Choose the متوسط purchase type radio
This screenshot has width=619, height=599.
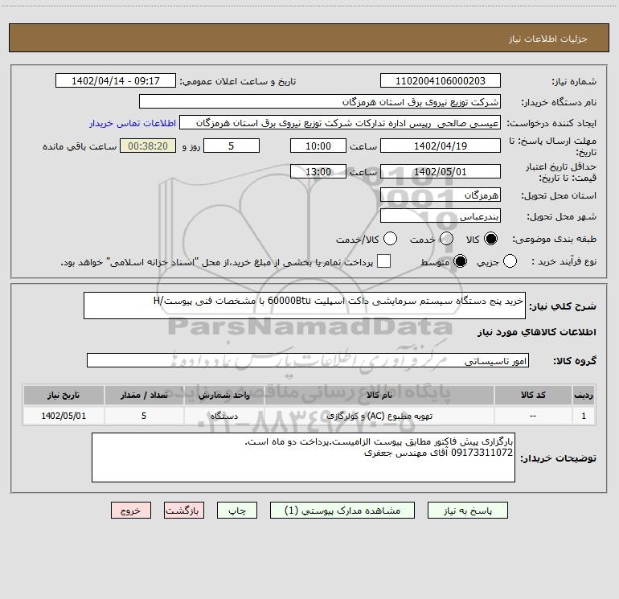[x=460, y=261]
